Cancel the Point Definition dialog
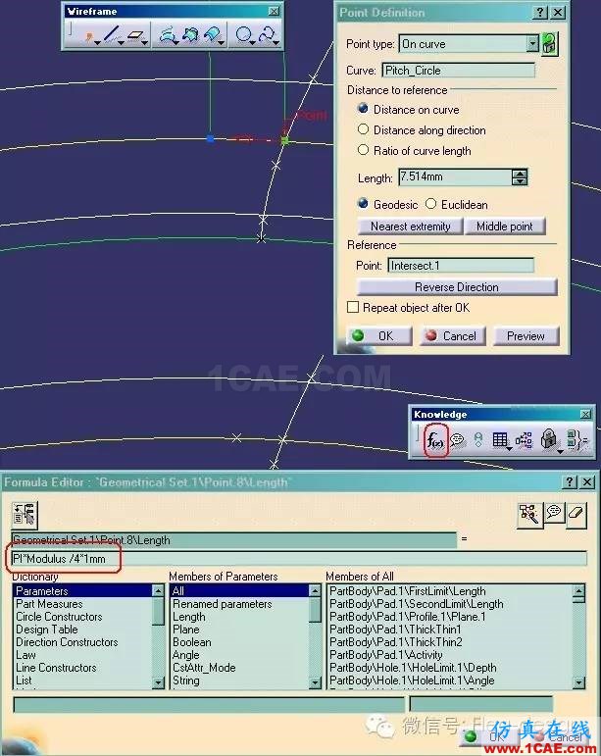The height and width of the screenshot is (756, 601). click(x=452, y=335)
